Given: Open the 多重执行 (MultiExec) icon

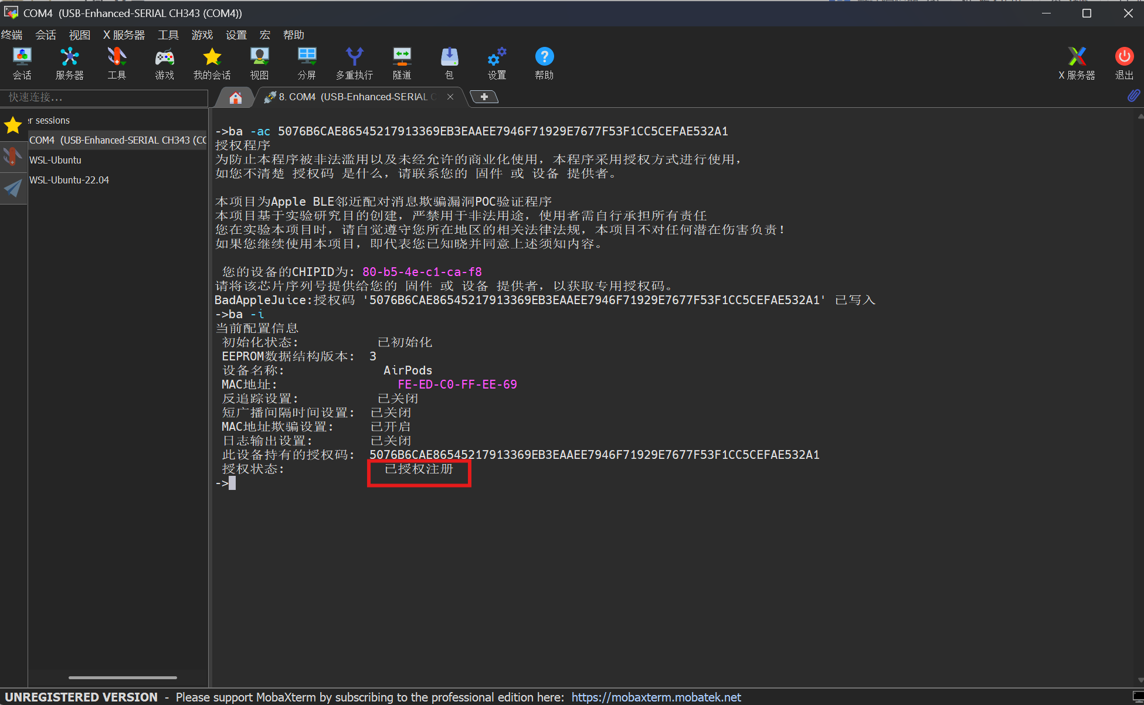Looking at the screenshot, I should (354, 63).
